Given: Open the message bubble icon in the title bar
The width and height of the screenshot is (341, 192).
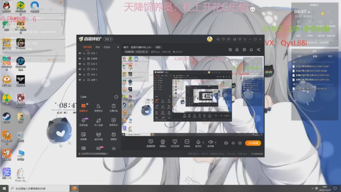Looking at the screenshot, I should click(228, 39).
